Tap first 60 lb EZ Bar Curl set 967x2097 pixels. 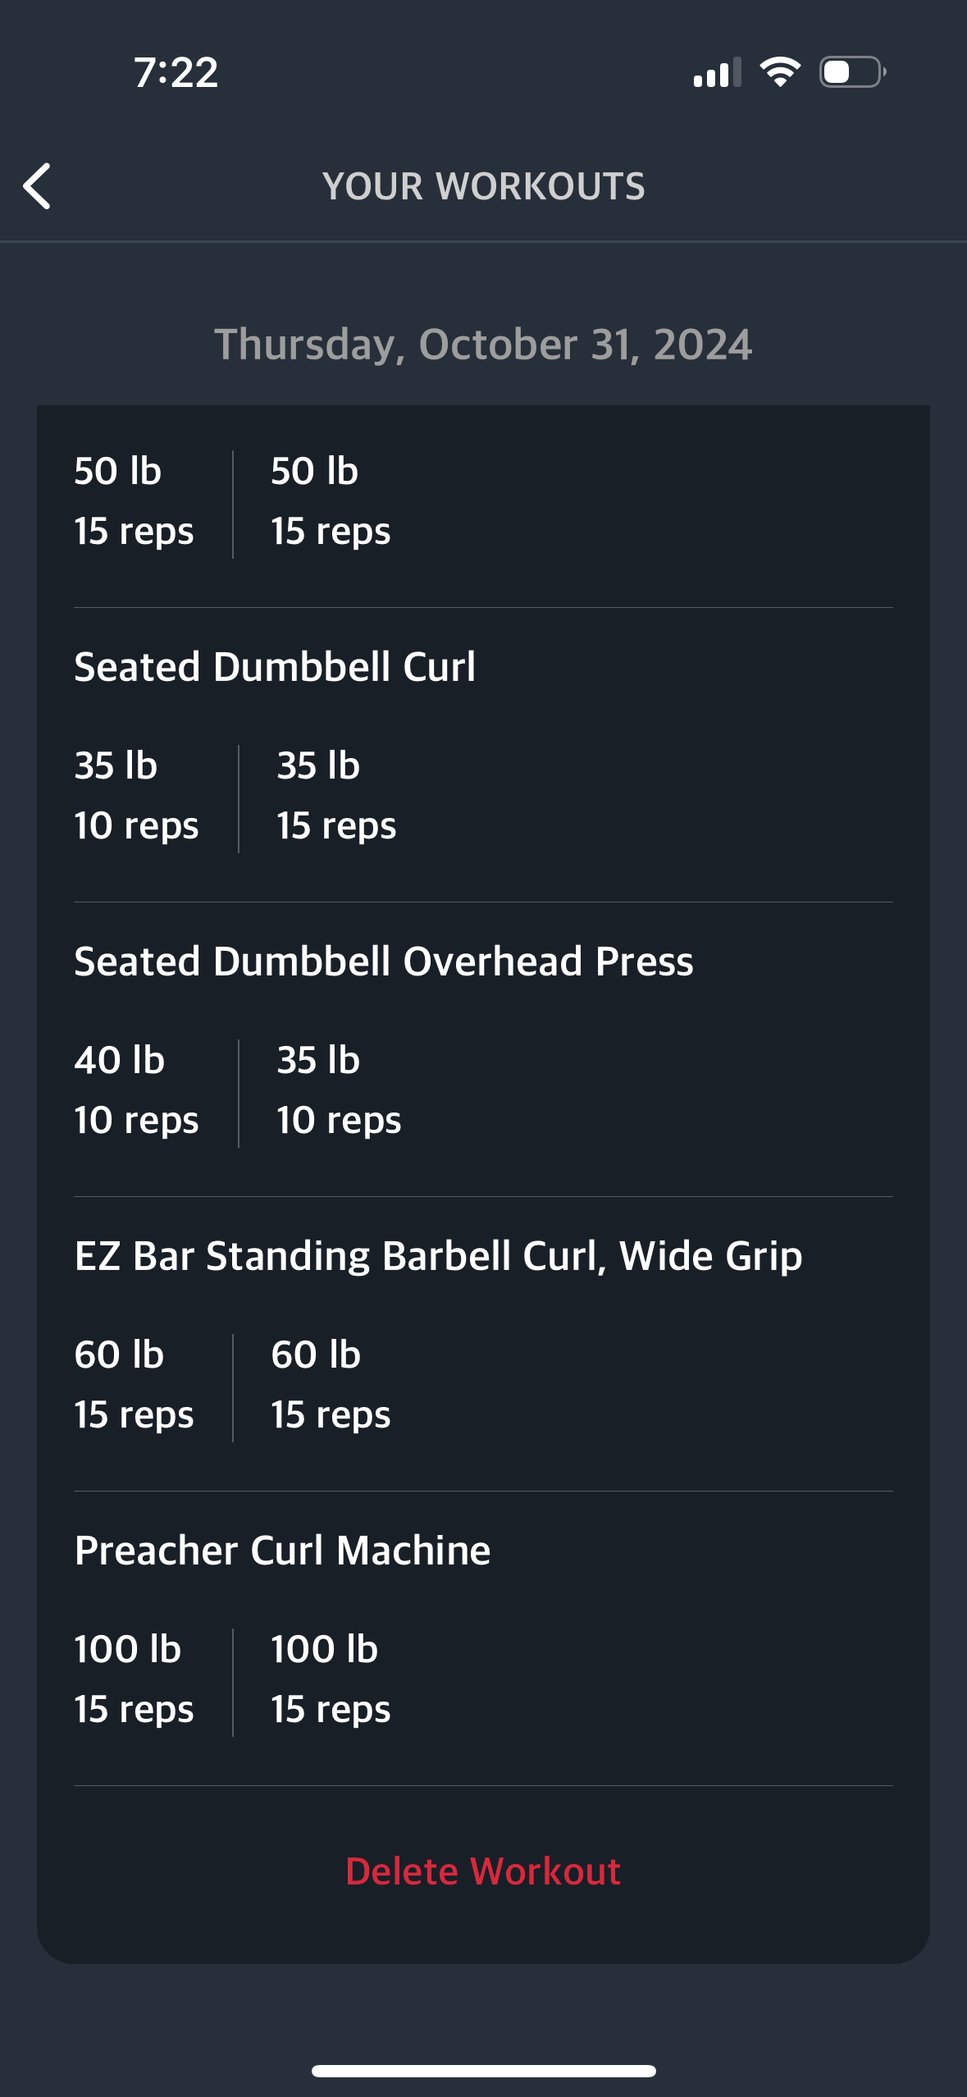pos(134,1384)
